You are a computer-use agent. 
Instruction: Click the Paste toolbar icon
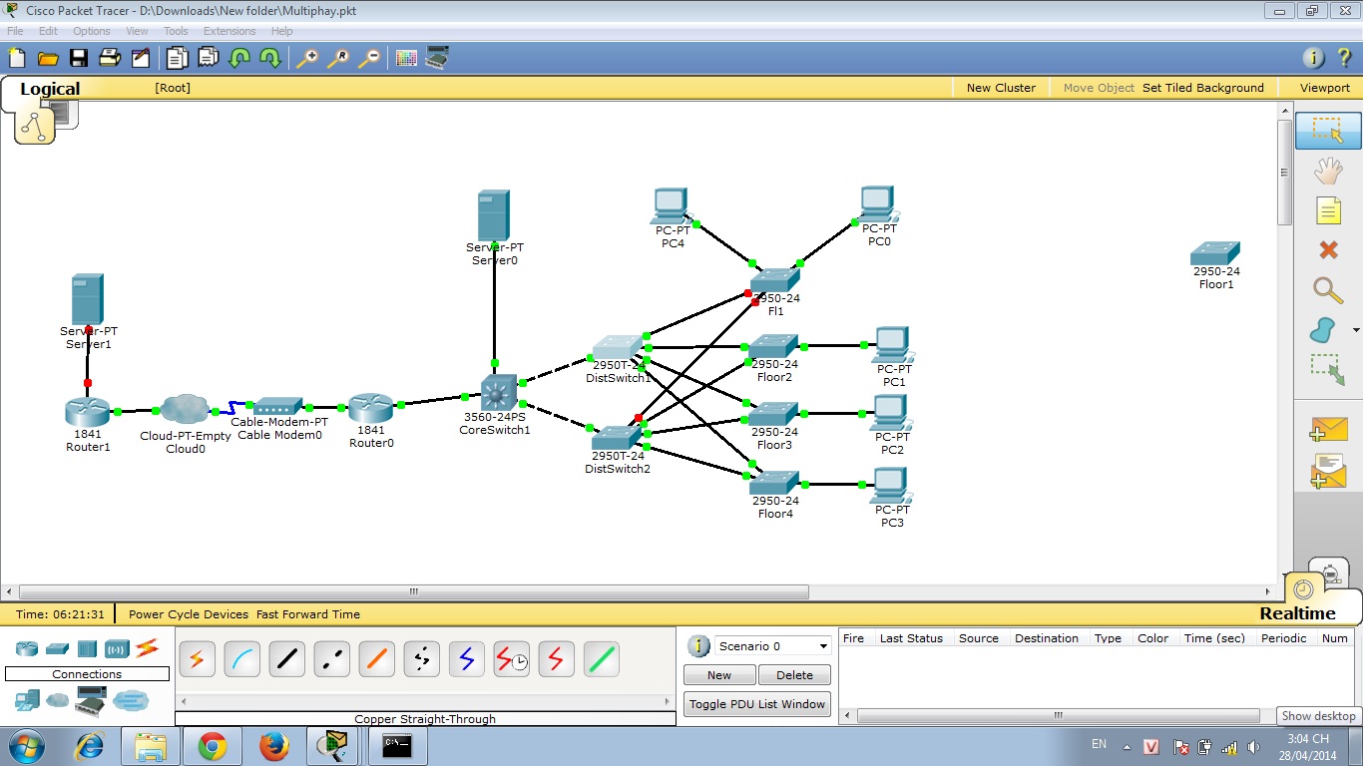point(208,58)
